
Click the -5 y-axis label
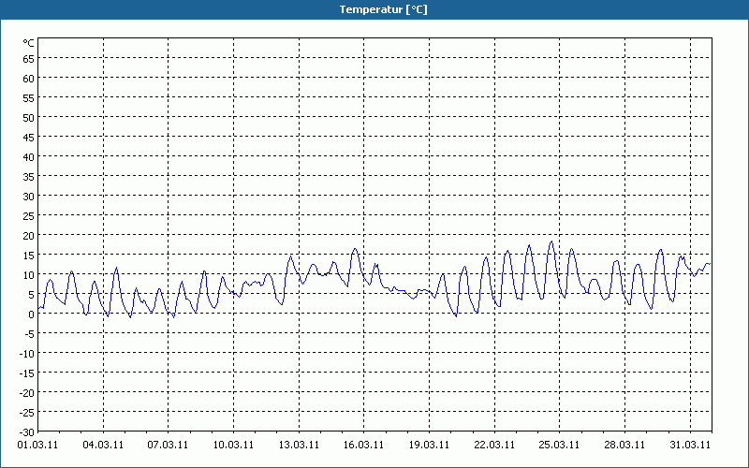29,334
